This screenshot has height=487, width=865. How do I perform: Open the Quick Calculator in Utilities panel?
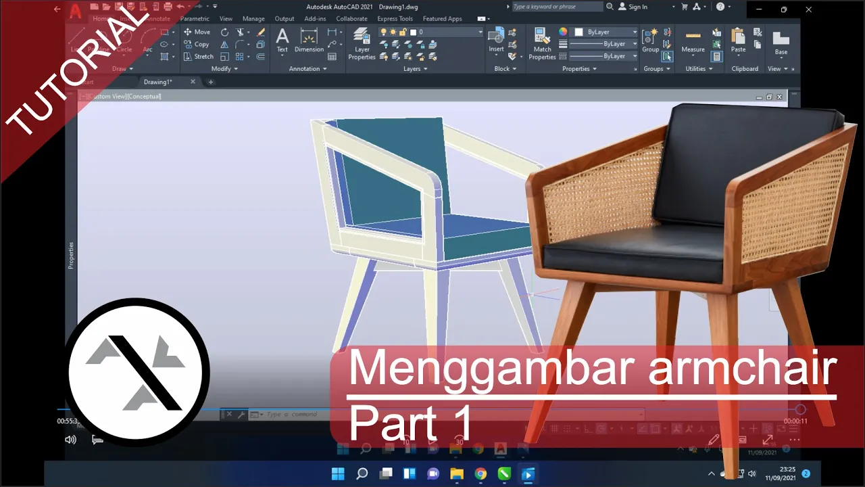tap(717, 56)
